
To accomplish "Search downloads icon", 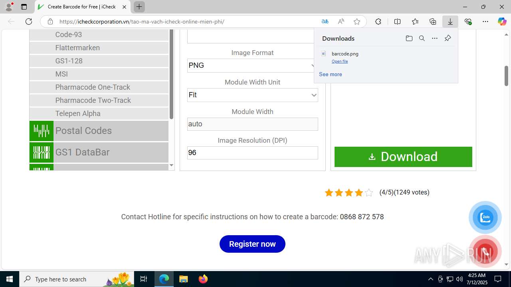I will pos(422,38).
